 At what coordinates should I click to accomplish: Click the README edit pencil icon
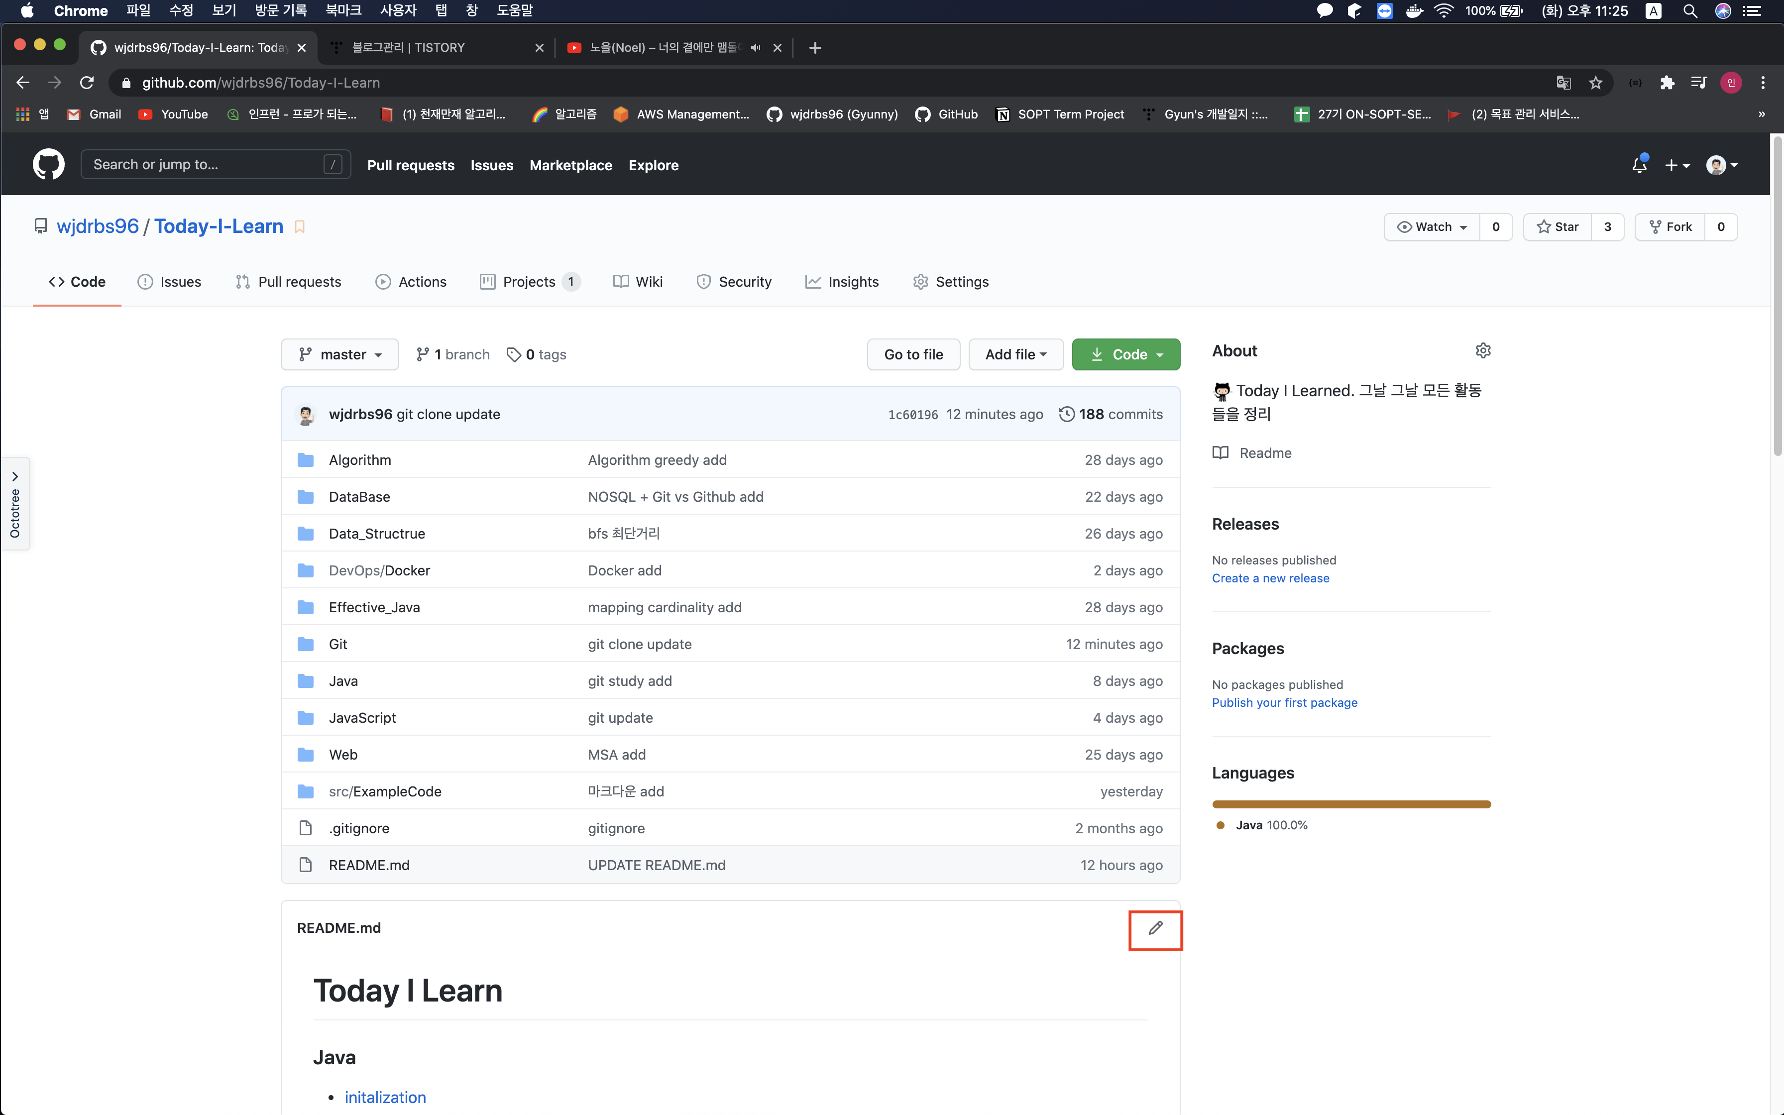pos(1155,928)
